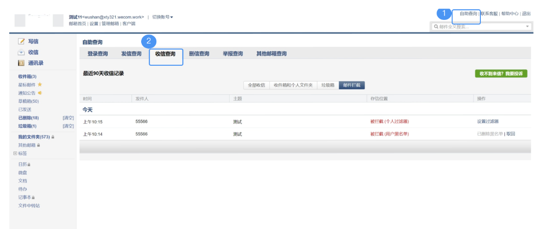541x229 pixels.
Task: Switch to the 删信查询 tab
Action: tap(199, 54)
